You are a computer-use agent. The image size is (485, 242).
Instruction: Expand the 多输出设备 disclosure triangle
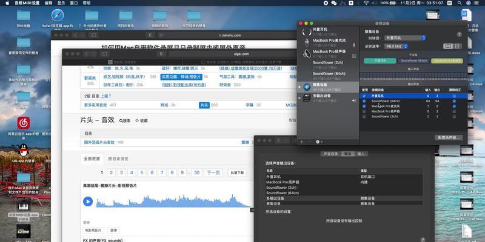(299, 98)
